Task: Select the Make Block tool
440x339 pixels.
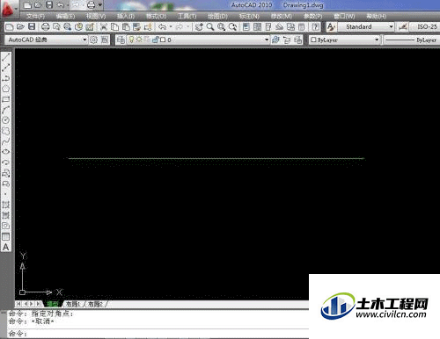Action: [x=6, y=184]
